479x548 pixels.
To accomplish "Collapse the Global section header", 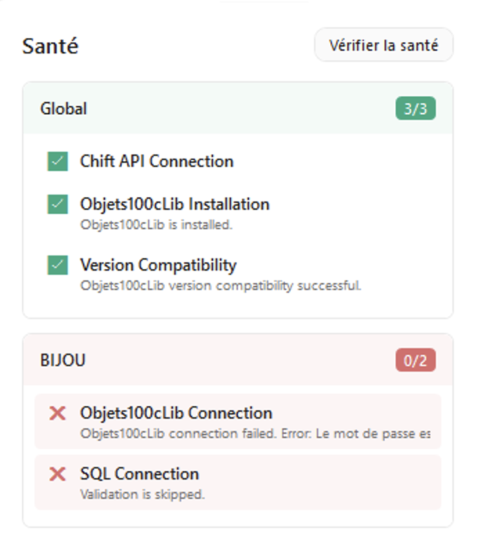I will tap(237, 109).
